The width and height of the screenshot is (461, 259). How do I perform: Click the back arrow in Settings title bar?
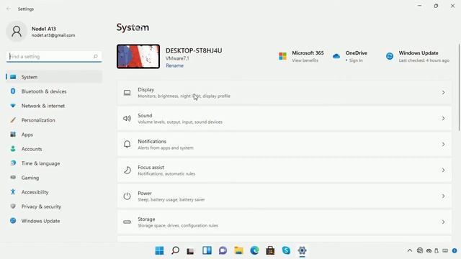(x=9, y=9)
